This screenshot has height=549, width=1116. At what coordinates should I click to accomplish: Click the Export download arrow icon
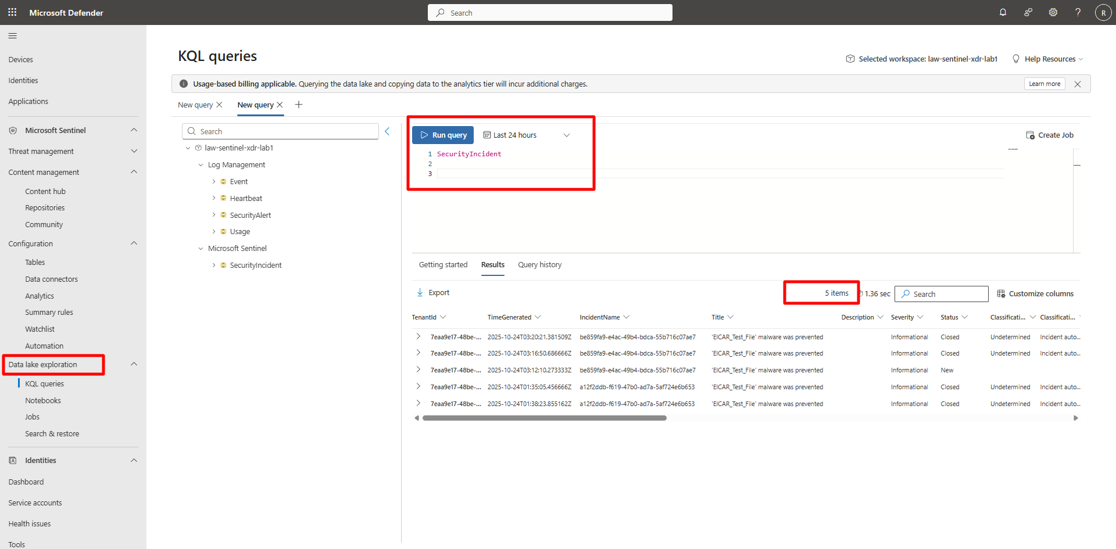pos(420,293)
